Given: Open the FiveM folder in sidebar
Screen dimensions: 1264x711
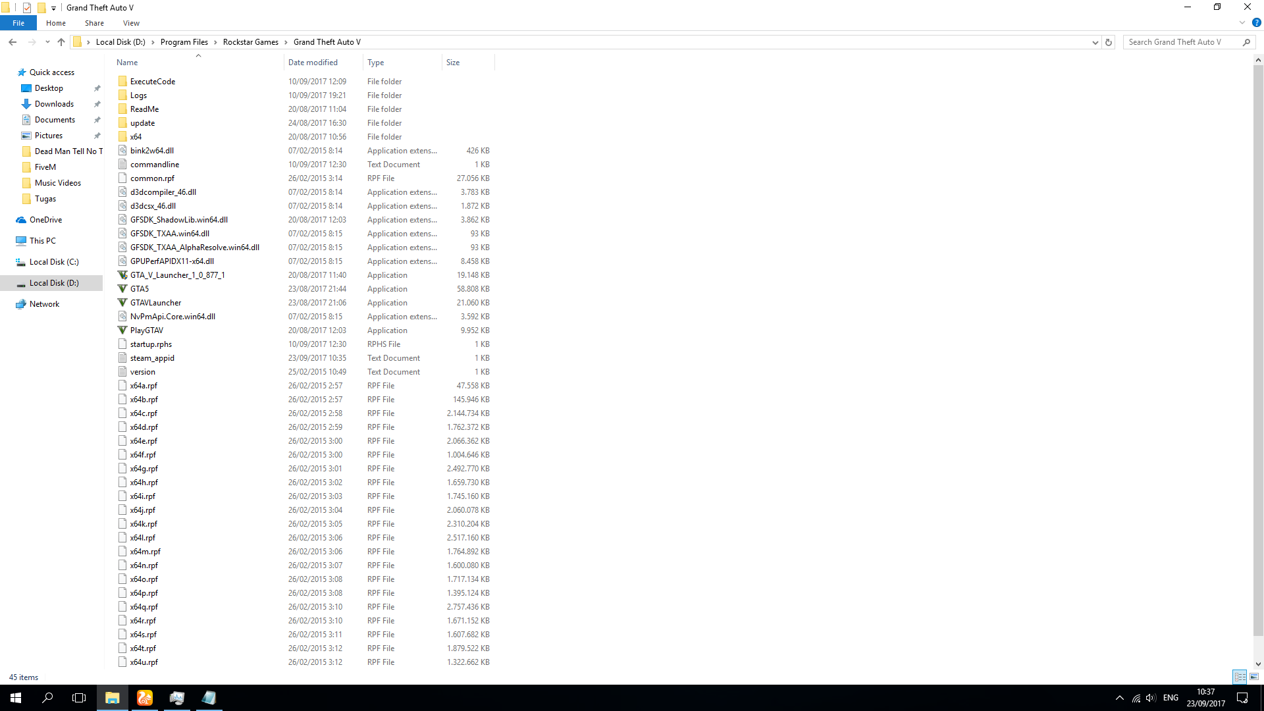Looking at the screenshot, I should pos(45,167).
